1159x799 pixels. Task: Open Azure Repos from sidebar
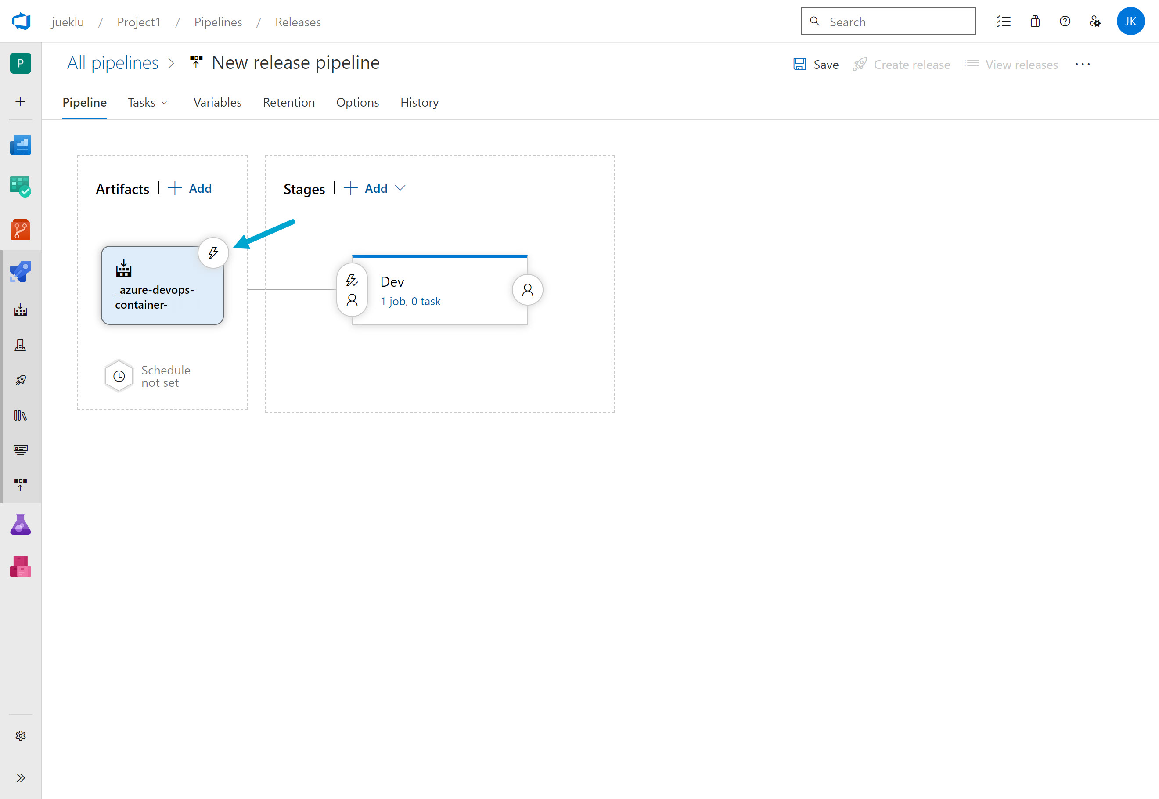tap(21, 230)
